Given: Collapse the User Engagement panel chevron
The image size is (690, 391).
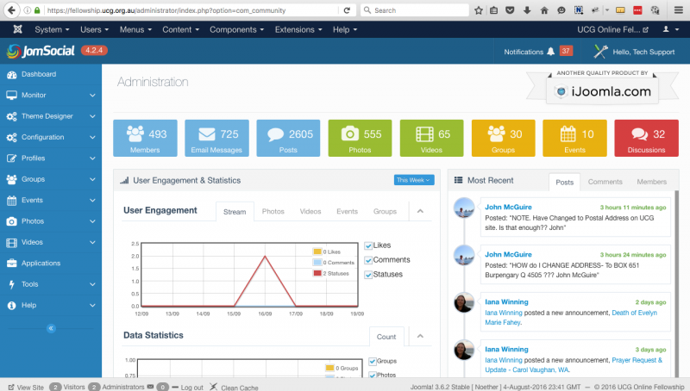Looking at the screenshot, I should pos(419,211).
